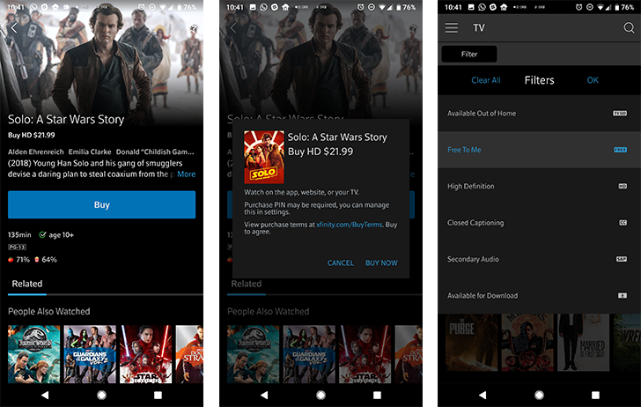The width and height of the screenshot is (641, 407).
Task: Tap the HD badge icon
Action: [x=623, y=186]
